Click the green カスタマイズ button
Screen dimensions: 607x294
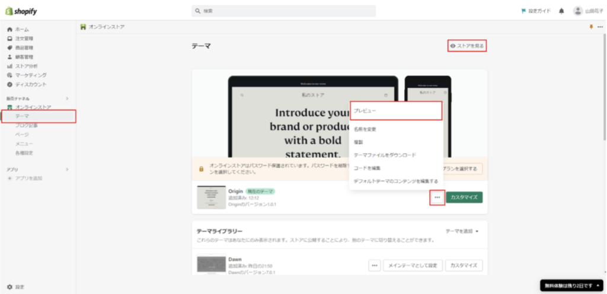[464, 197]
